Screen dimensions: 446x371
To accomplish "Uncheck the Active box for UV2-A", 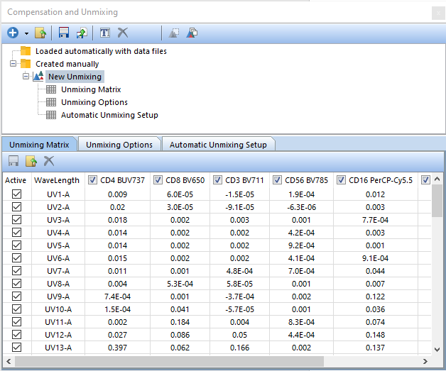I will pos(17,207).
